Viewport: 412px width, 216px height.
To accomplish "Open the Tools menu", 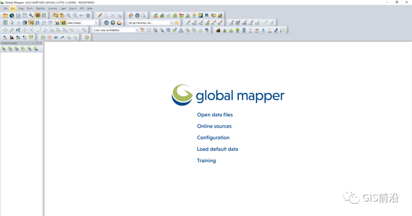I will click(29, 8).
